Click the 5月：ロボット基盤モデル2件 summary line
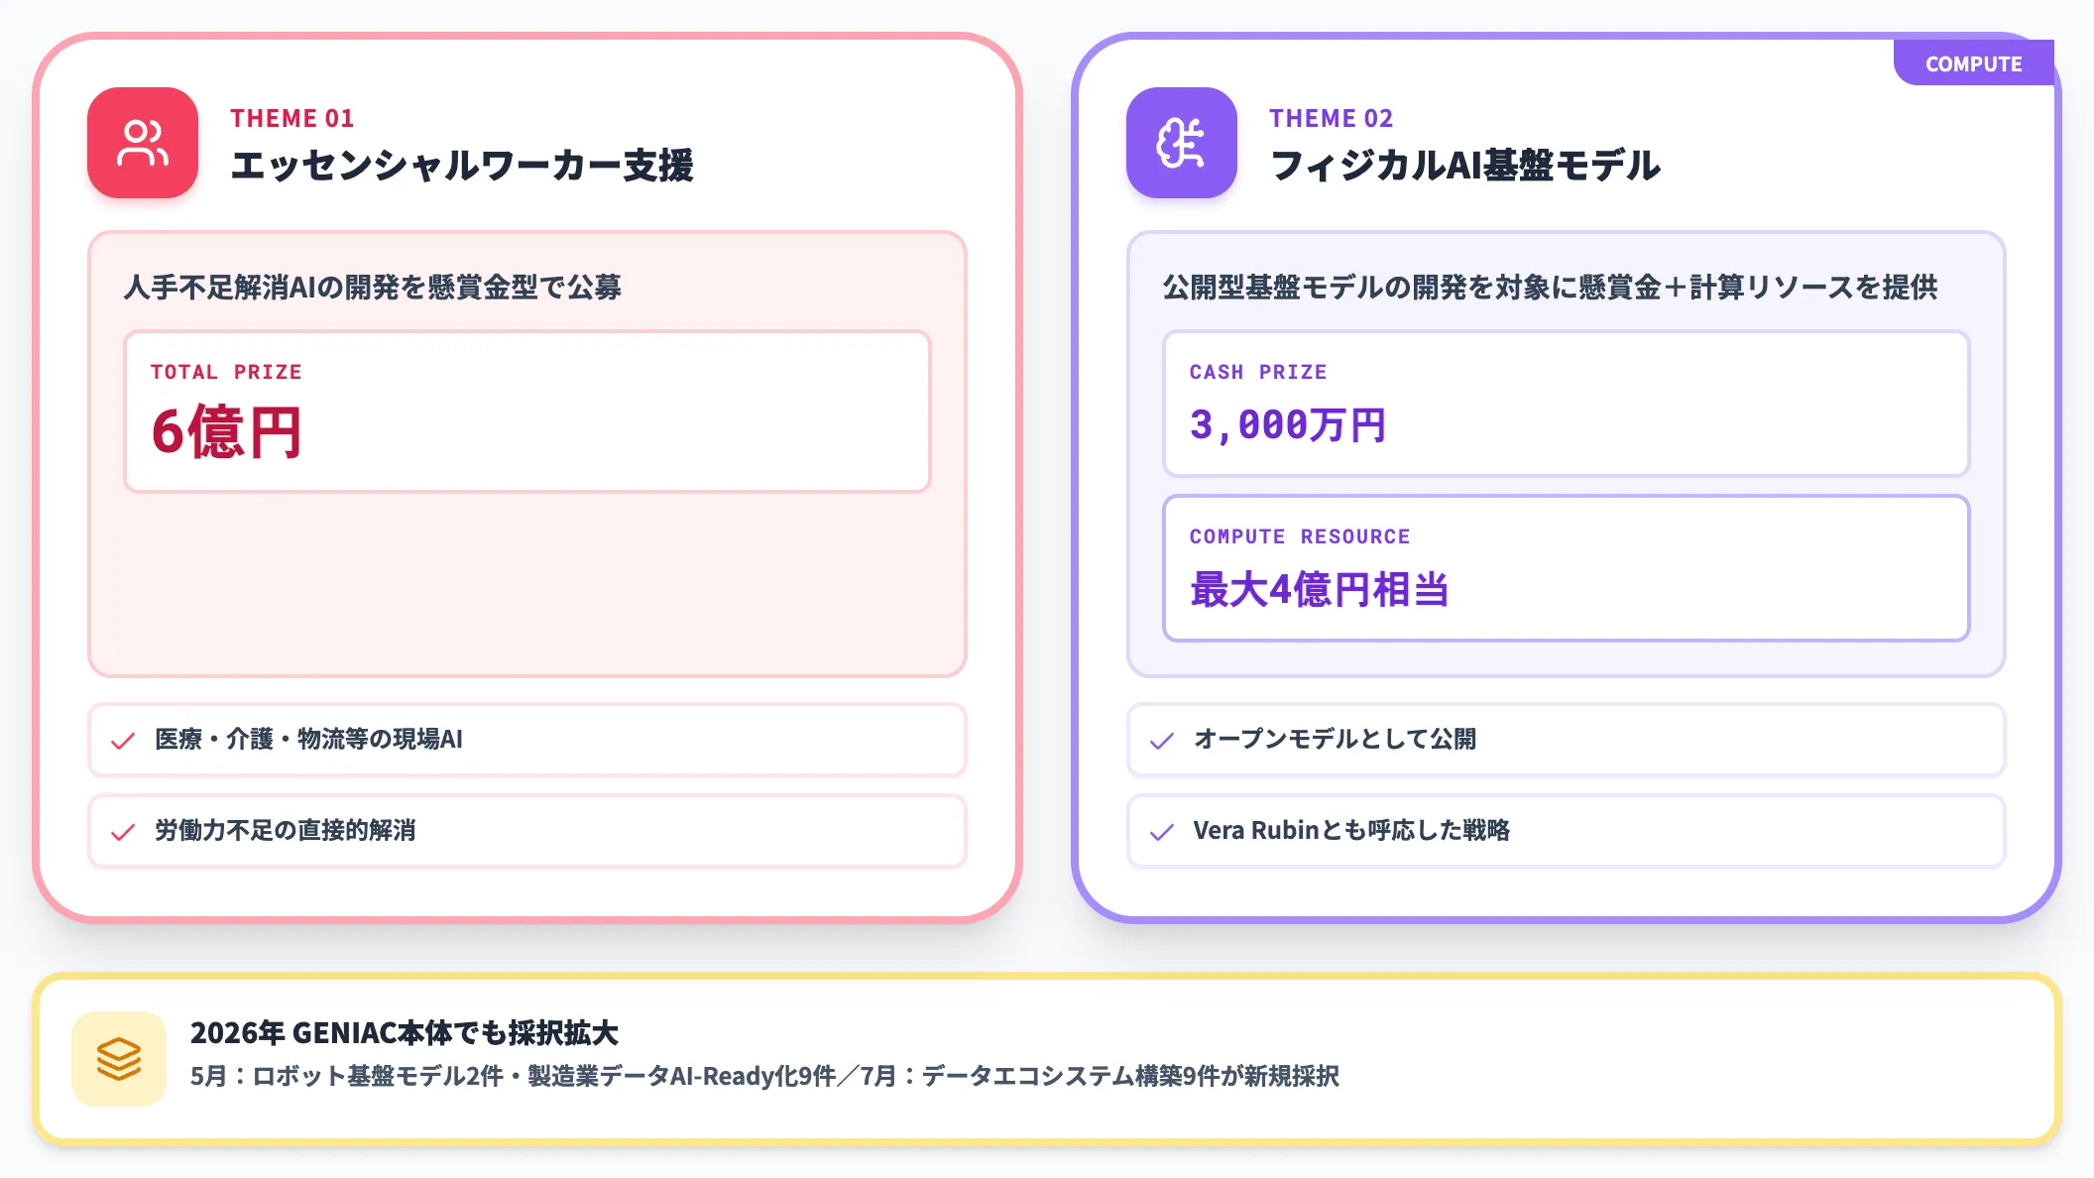The height and width of the screenshot is (1178, 2094). [764, 1076]
